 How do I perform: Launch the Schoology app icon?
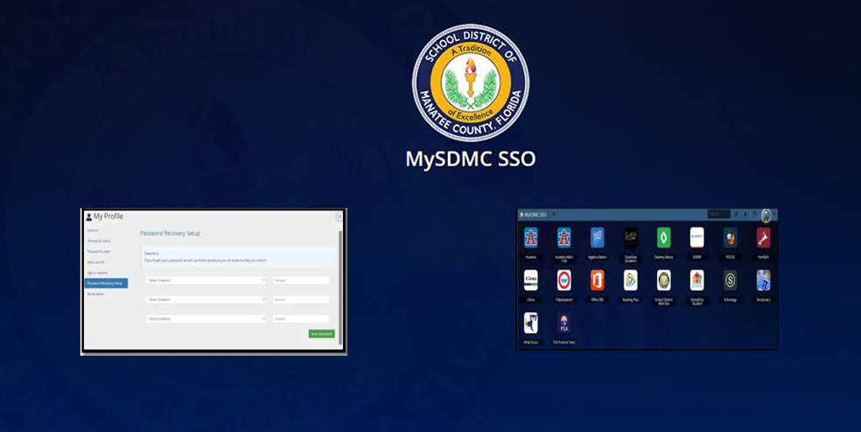[730, 280]
